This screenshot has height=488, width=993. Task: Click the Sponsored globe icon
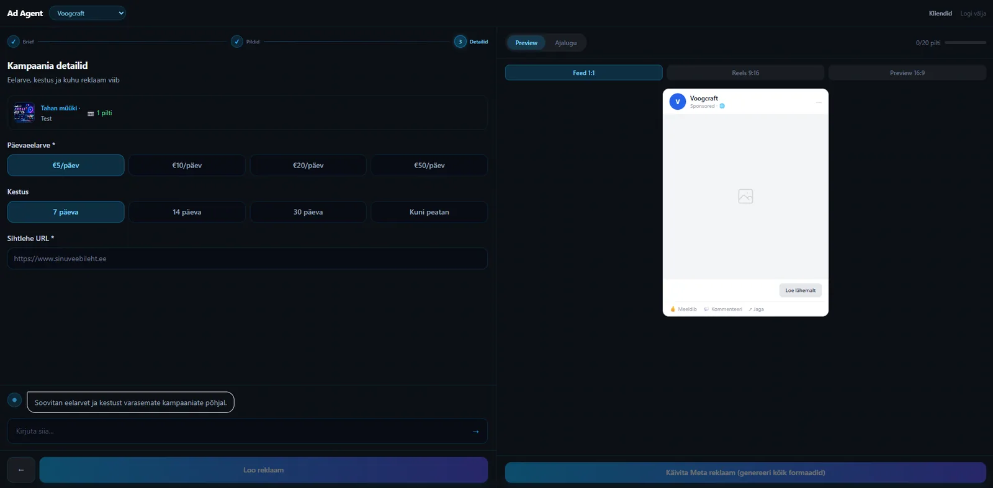[x=722, y=106]
